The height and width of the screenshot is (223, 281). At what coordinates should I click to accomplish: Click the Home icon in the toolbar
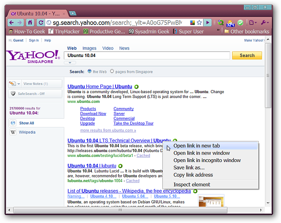pyautogui.click(x=30, y=22)
